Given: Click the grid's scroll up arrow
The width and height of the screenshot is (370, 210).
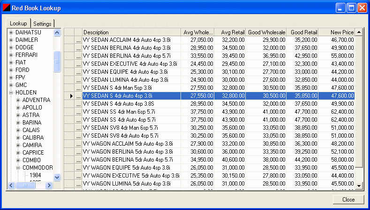Looking at the screenshot, I should (x=359, y=32).
